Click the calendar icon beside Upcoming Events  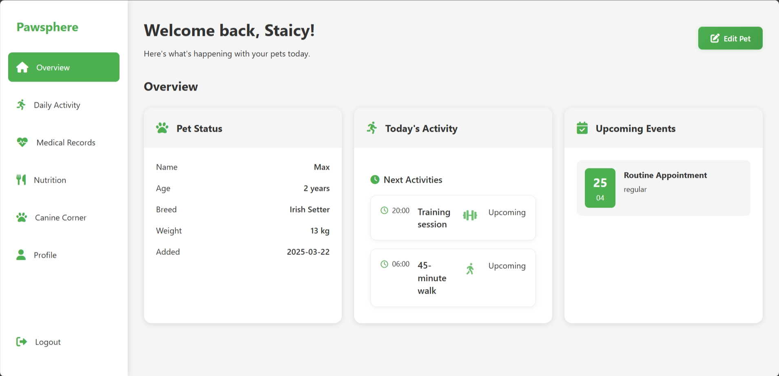pos(582,128)
